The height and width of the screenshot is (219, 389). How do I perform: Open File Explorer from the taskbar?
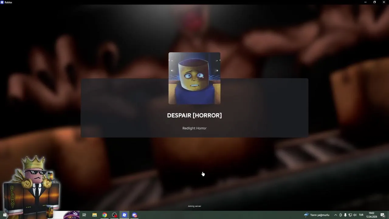[x=95, y=215]
